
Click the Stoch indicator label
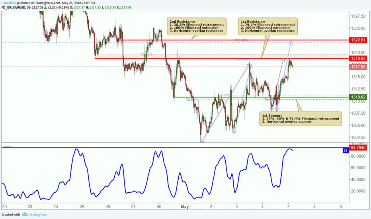click(8, 147)
